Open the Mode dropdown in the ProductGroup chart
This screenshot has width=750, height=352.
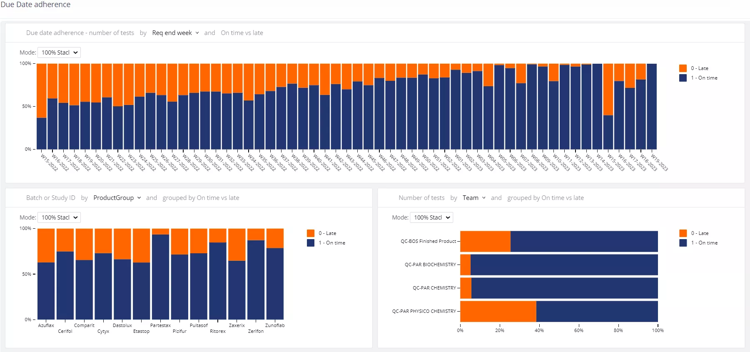point(59,217)
